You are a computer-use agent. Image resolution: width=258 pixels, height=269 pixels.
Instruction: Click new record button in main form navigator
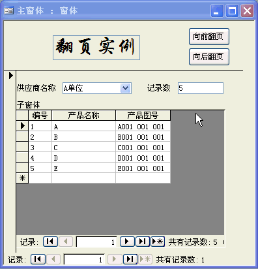(145, 259)
